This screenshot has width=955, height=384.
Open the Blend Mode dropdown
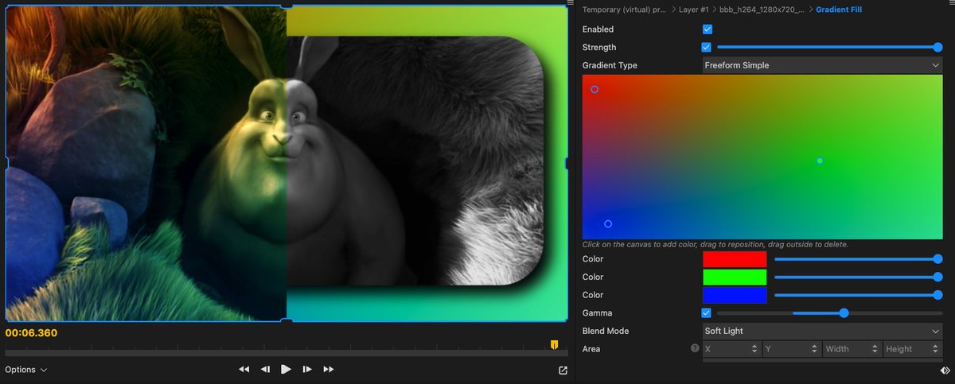tap(823, 331)
